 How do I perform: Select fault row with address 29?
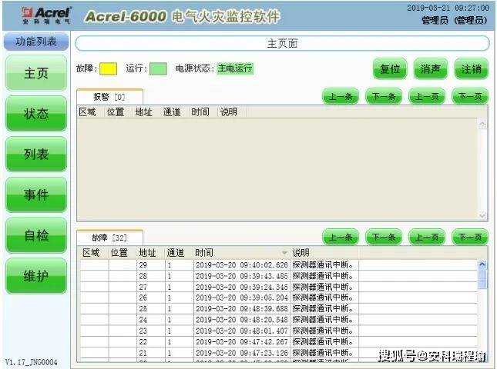click(x=279, y=265)
